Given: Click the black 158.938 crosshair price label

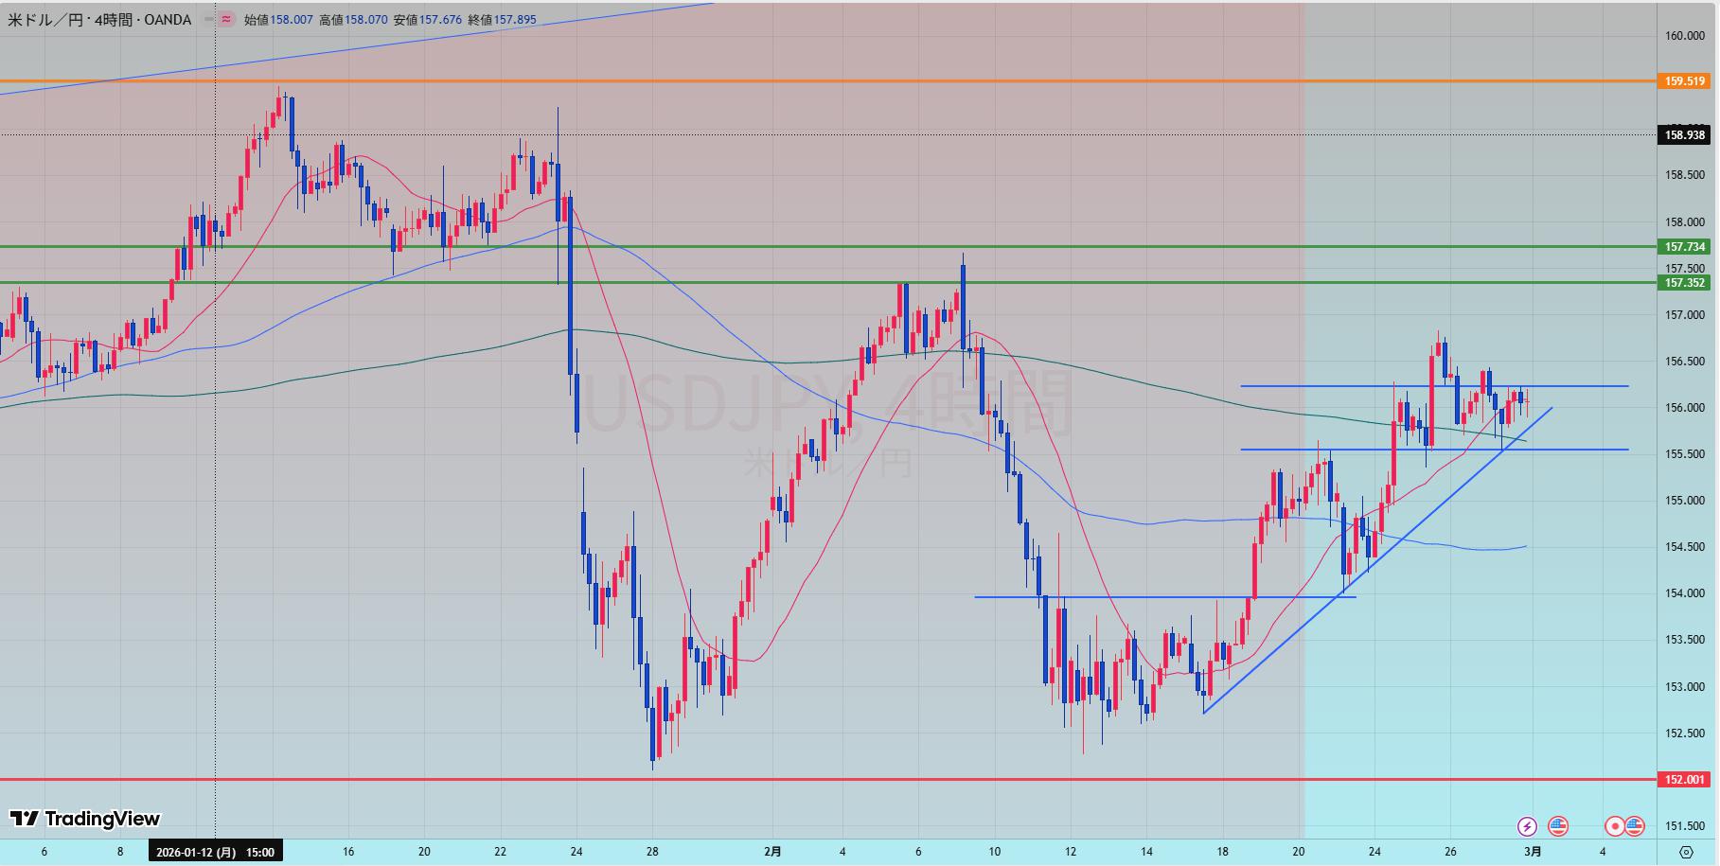Looking at the screenshot, I should (x=1685, y=135).
